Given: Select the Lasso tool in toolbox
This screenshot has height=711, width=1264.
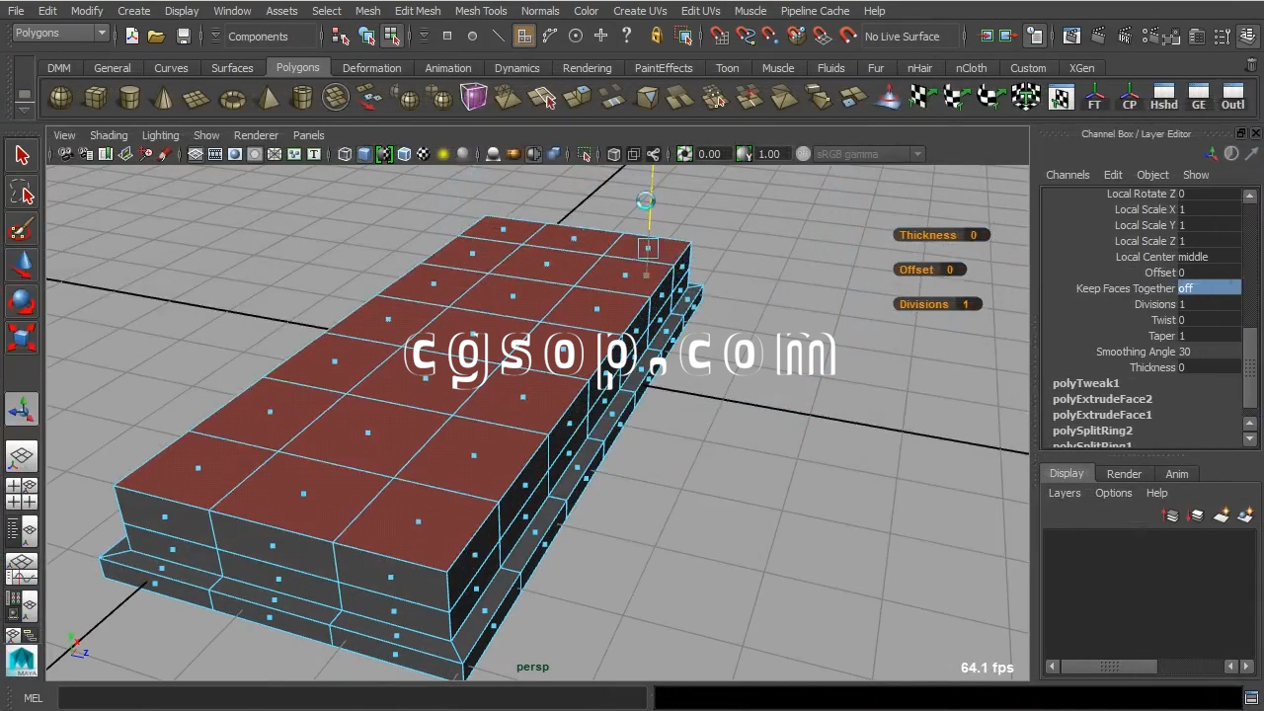Looking at the screenshot, I should (22, 194).
